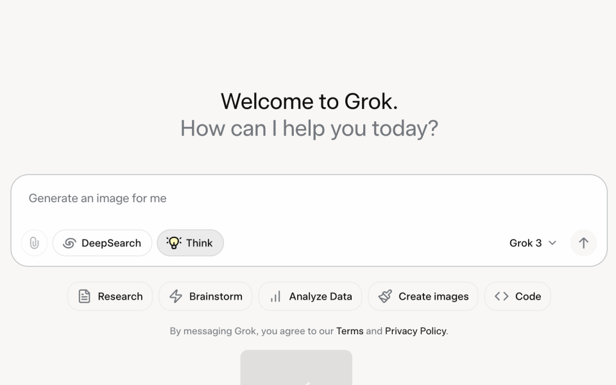This screenshot has width=616, height=385.
Task: Click the Create images paintbrush icon
Action: (x=385, y=296)
